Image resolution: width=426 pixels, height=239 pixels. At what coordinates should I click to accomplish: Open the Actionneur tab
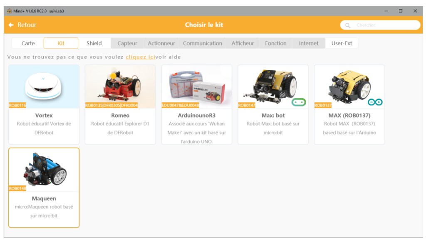[x=161, y=43]
